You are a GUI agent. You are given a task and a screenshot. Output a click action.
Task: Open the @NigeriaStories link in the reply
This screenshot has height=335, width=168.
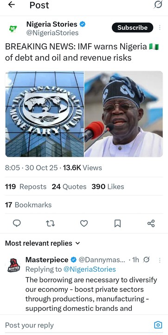pyautogui.click(x=90, y=269)
